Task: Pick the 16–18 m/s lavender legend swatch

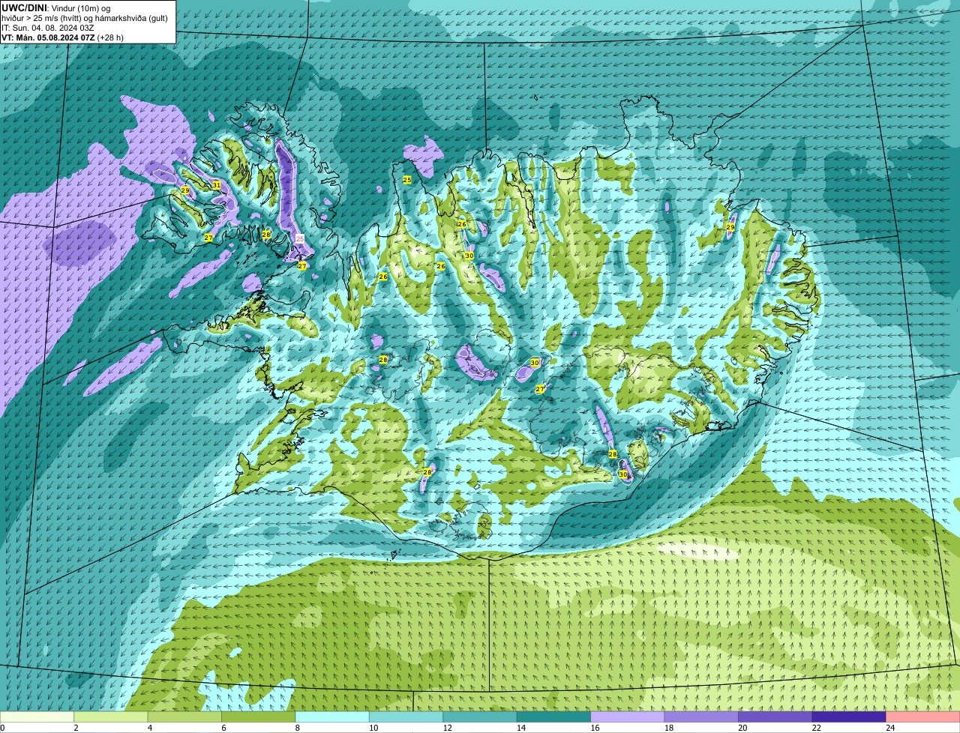Action: [x=628, y=717]
